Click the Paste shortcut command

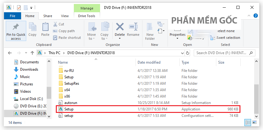(67, 38)
